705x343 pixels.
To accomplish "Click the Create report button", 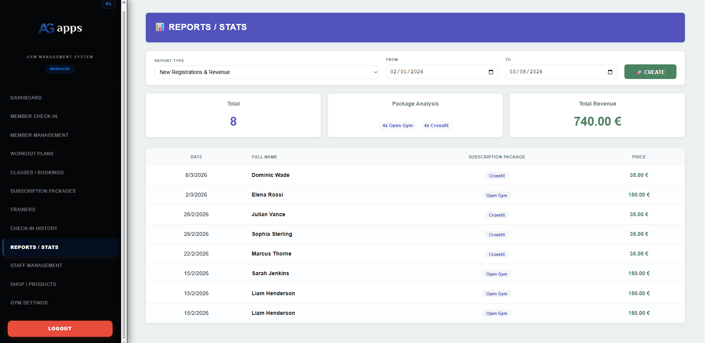I will click(x=650, y=72).
